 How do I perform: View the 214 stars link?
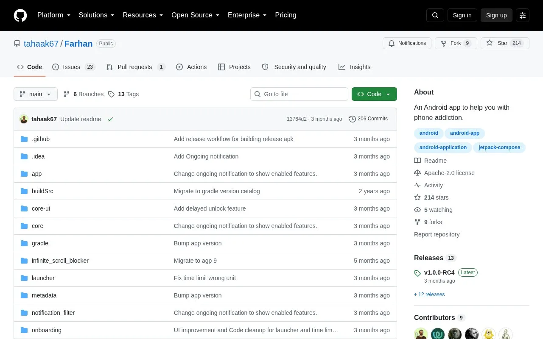tap(431, 197)
